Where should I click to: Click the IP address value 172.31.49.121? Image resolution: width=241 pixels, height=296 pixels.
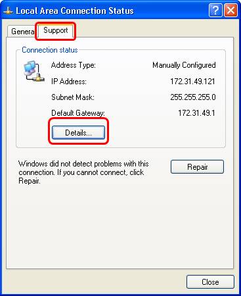point(192,82)
